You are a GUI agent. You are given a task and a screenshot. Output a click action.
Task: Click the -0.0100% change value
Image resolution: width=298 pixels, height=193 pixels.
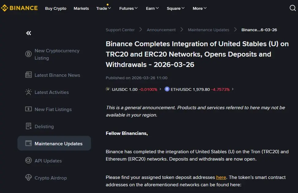tap(148, 89)
